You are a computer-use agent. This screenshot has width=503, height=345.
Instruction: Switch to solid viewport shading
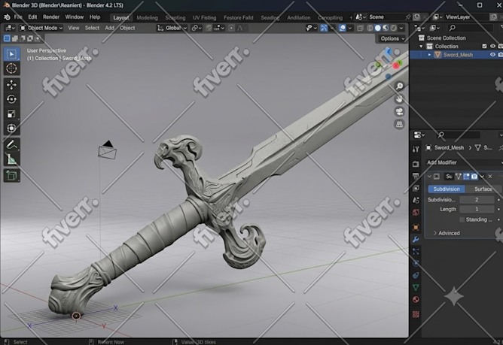click(378, 28)
